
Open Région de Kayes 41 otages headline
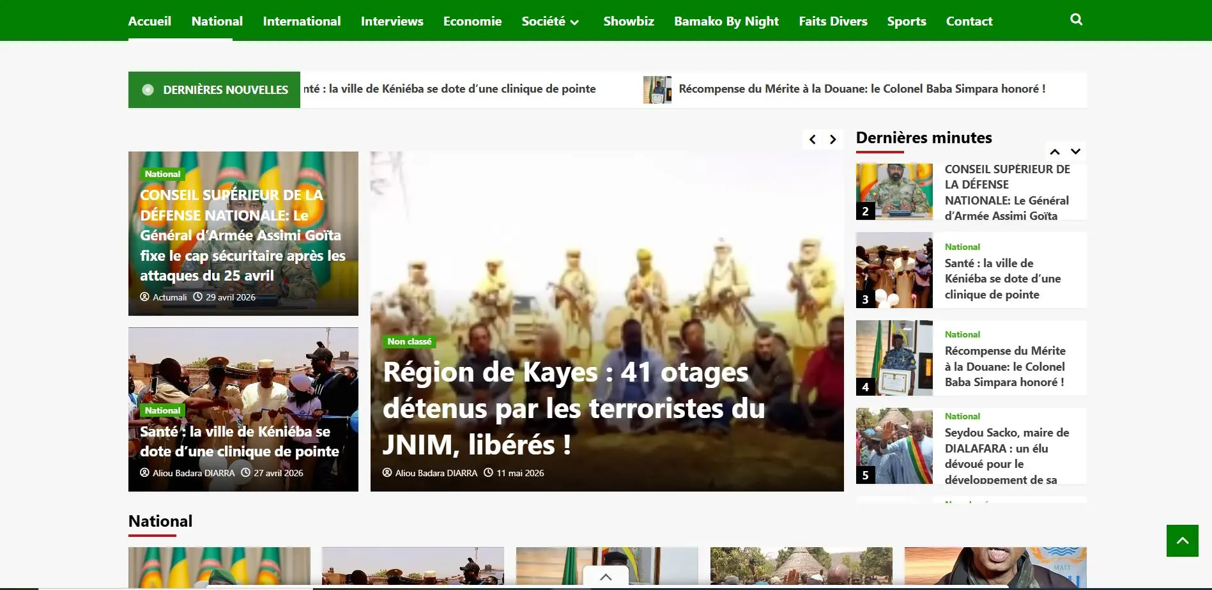[x=573, y=408]
